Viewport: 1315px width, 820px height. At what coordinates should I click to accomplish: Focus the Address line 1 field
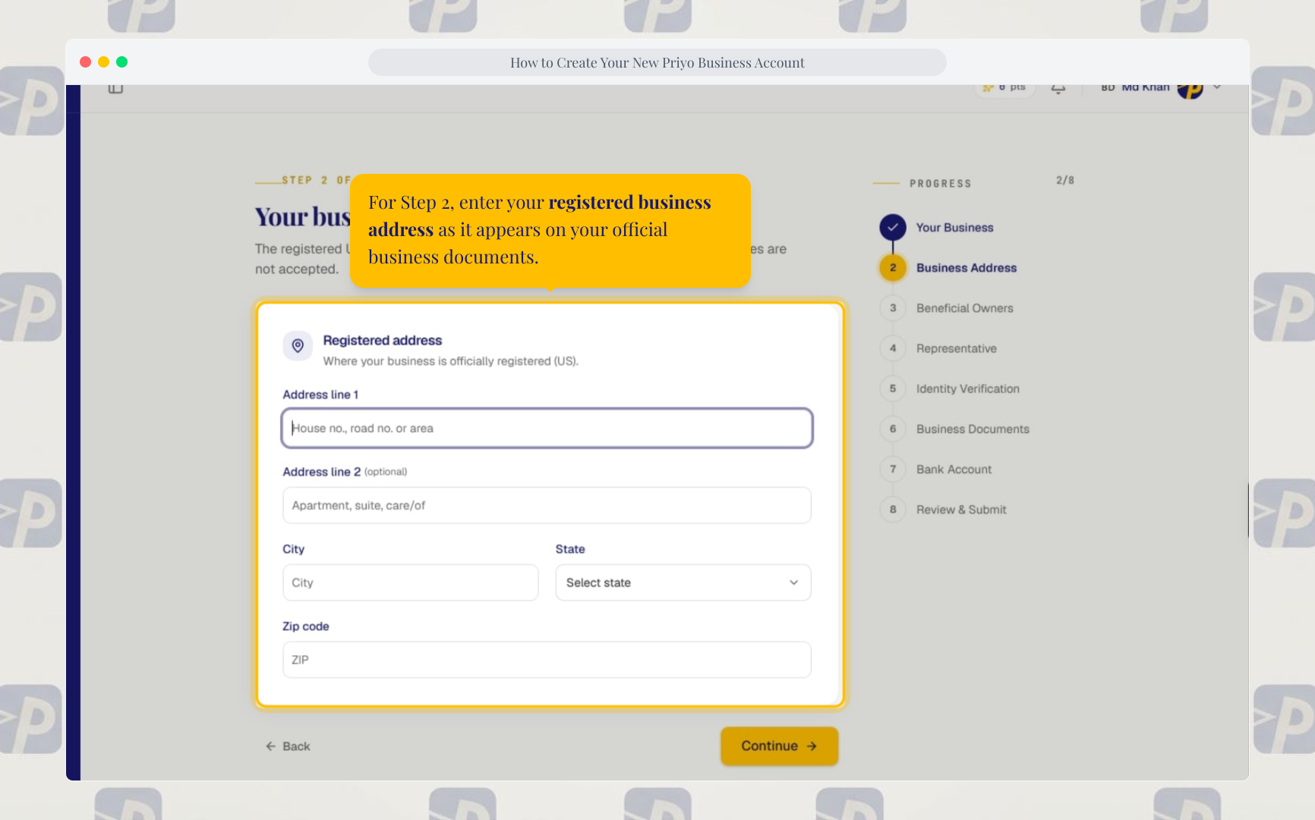pos(547,428)
